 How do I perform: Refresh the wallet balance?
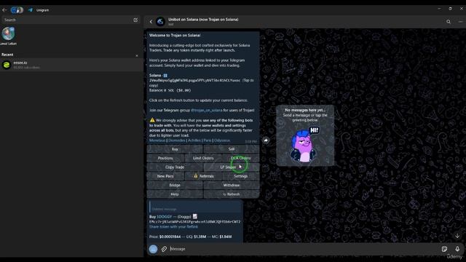tap(232, 194)
